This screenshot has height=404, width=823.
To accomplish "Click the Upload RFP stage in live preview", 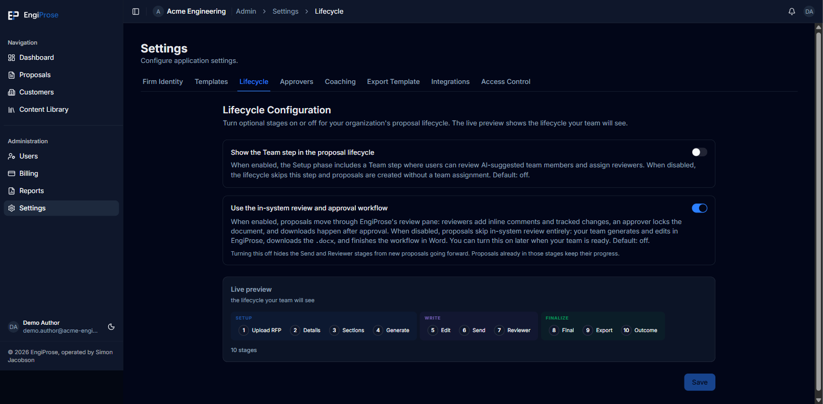I will click(x=260, y=331).
